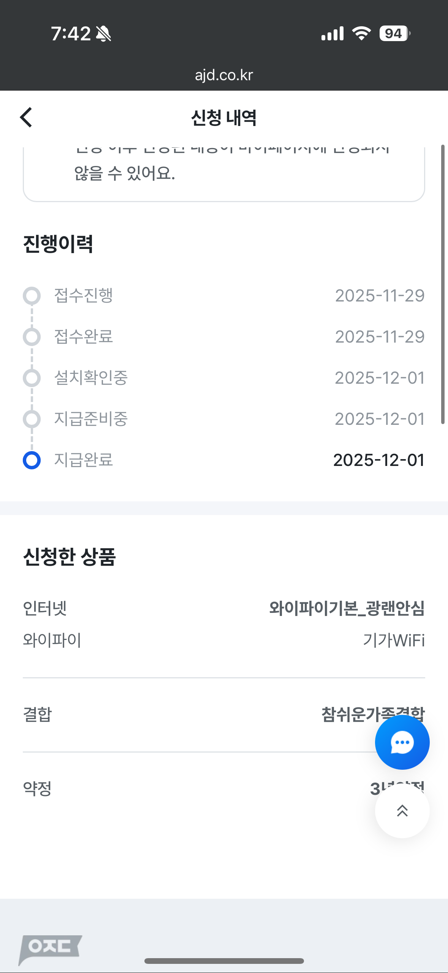
Task: Tap the ajd.co.kr address bar
Action: (x=224, y=75)
